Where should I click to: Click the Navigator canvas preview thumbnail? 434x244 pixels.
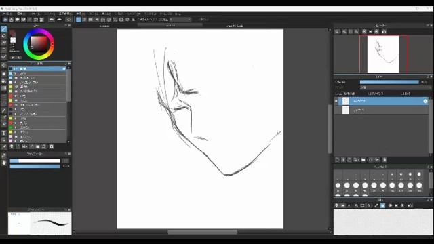click(383, 54)
